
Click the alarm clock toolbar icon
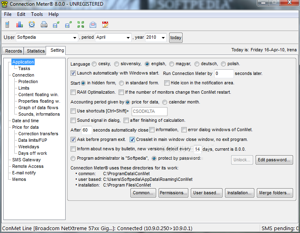(x=31, y=24)
